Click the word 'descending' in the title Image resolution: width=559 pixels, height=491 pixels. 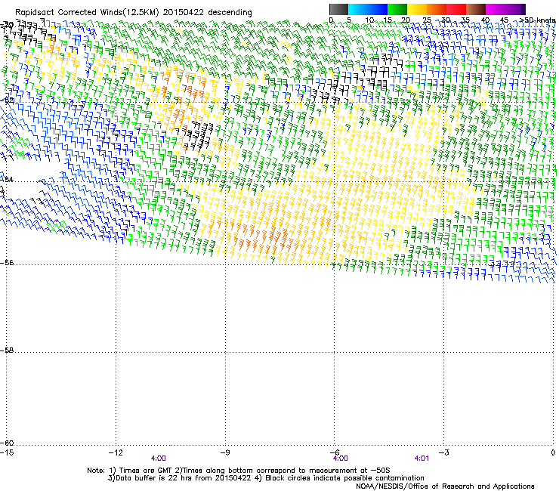[230, 13]
